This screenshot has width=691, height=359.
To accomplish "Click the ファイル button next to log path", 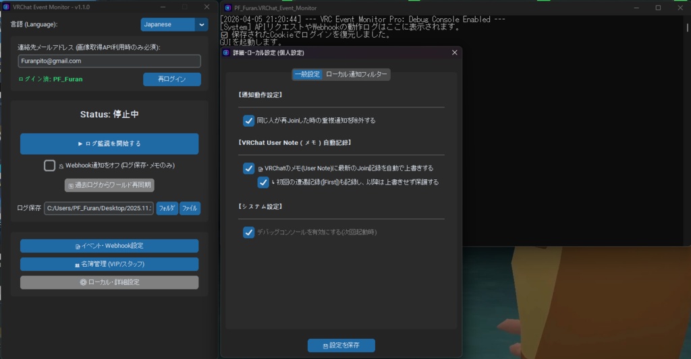I will (x=190, y=208).
